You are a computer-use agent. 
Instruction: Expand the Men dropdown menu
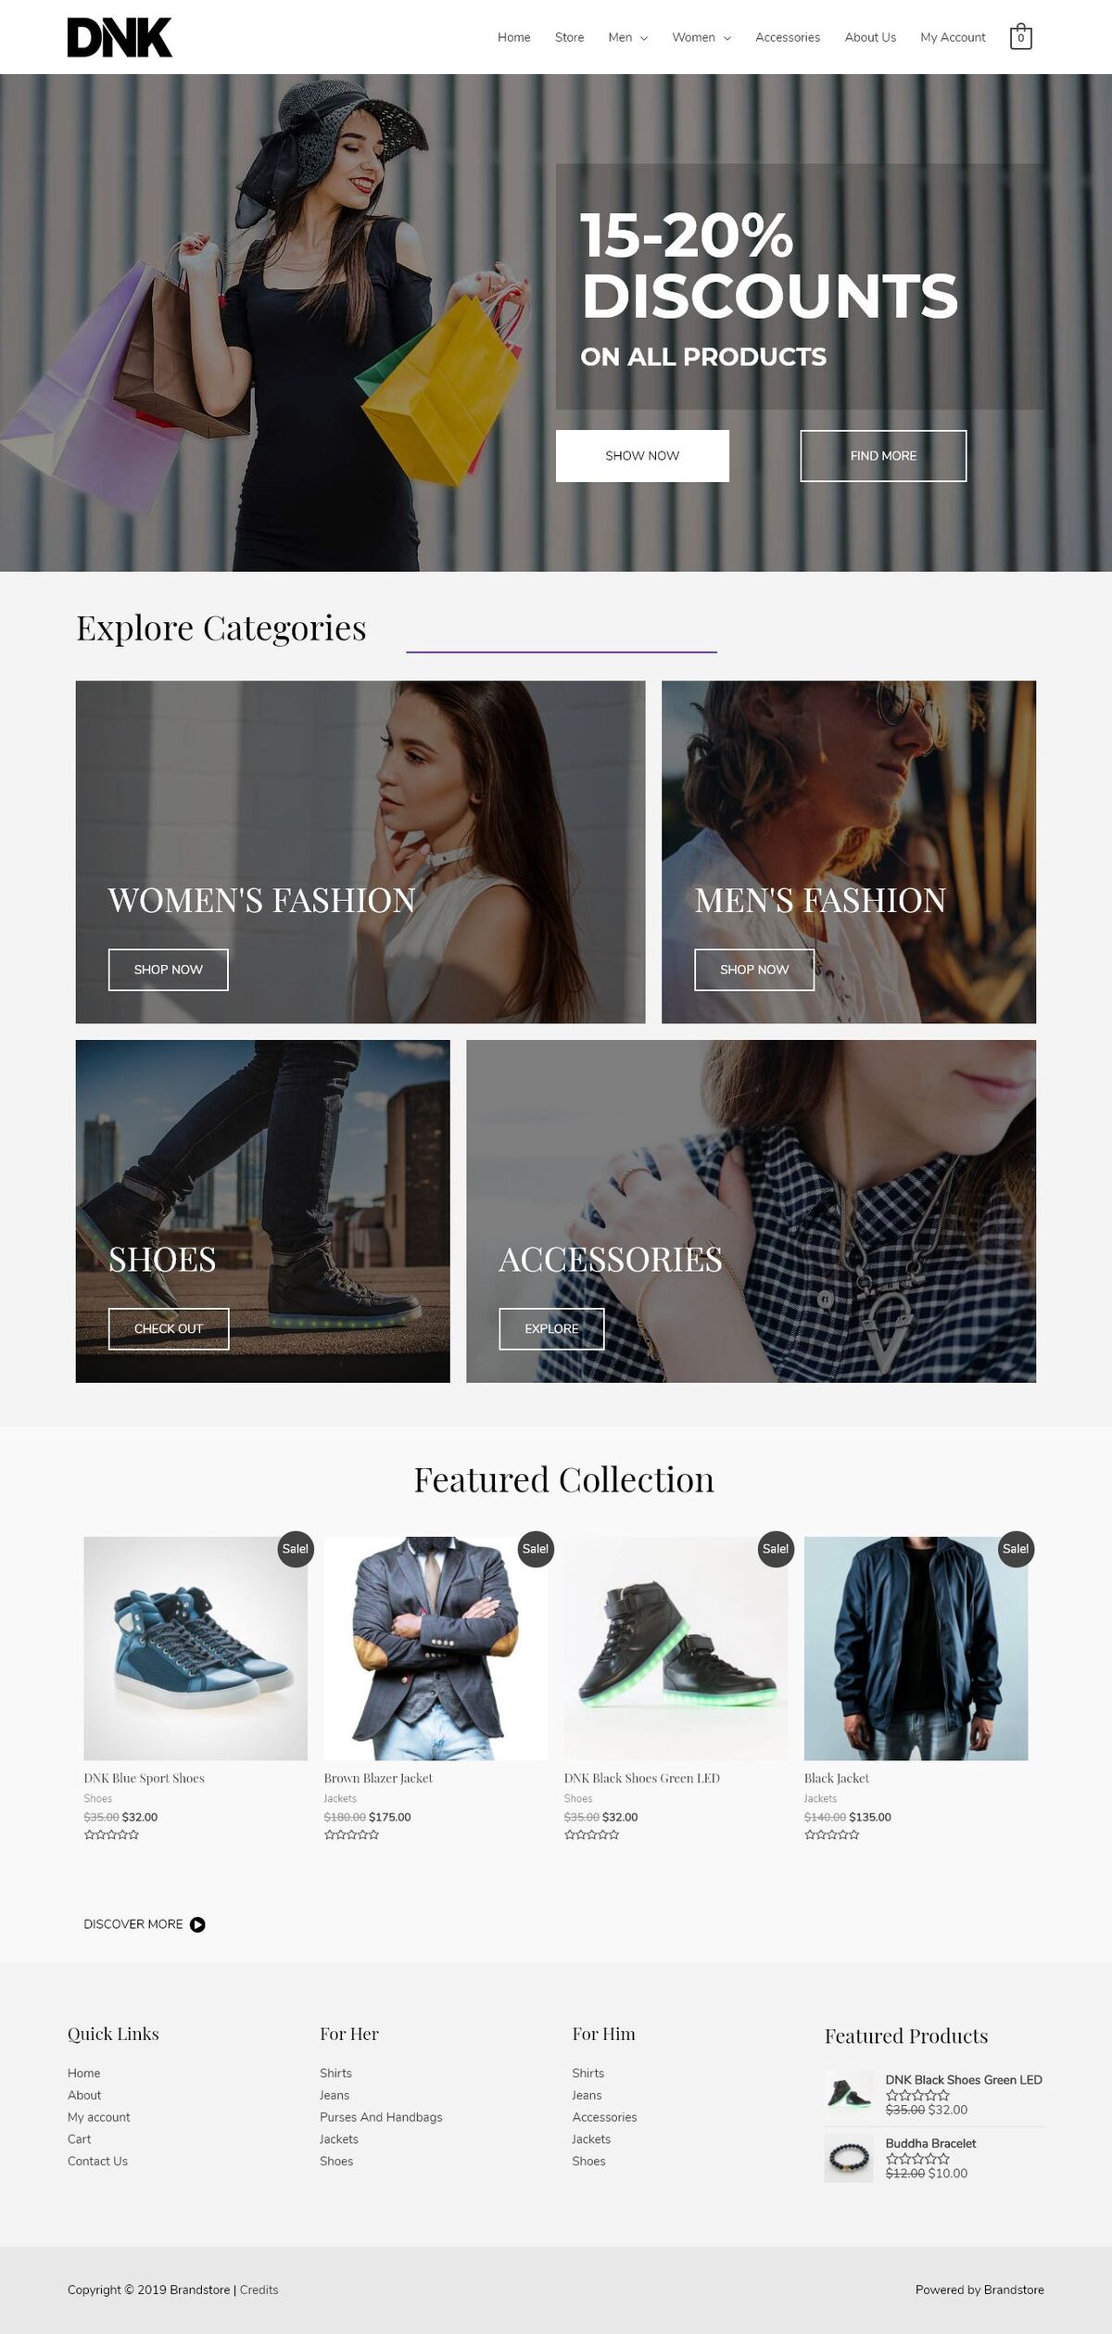[x=627, y=37]
